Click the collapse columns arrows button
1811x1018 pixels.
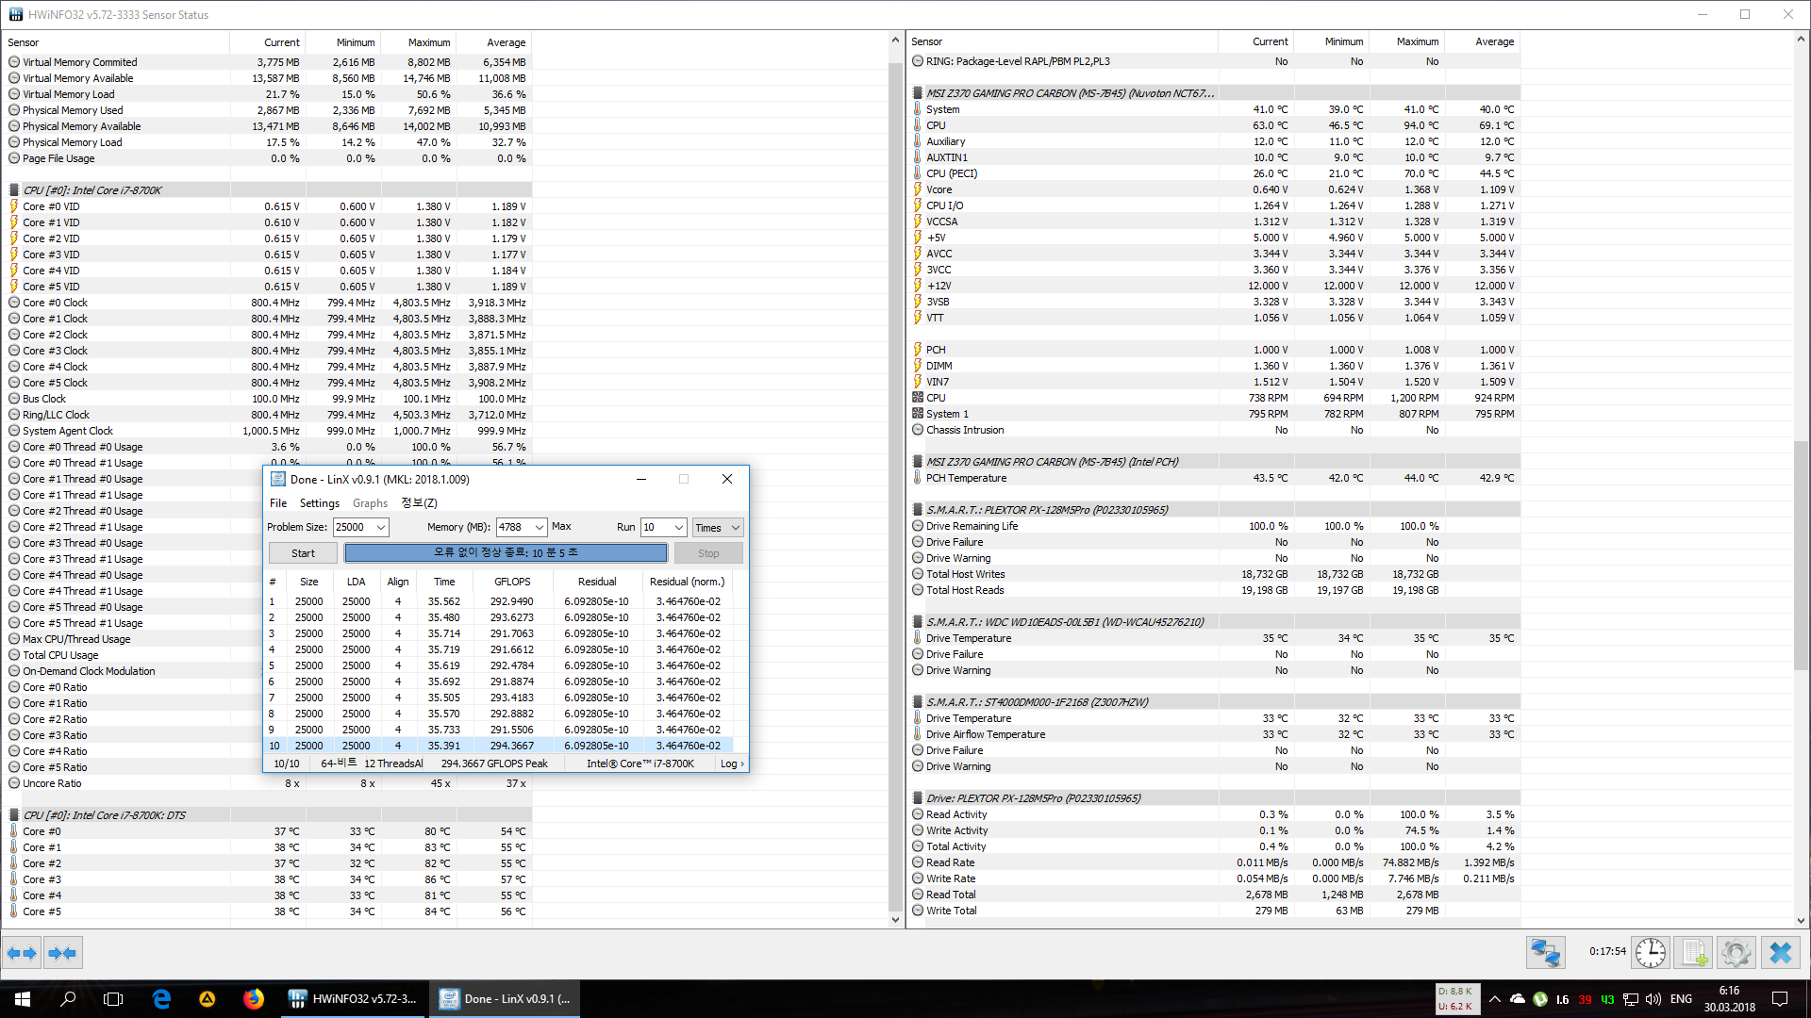click(62, 954)
